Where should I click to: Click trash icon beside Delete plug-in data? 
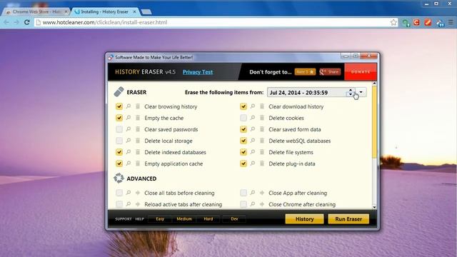262,163
